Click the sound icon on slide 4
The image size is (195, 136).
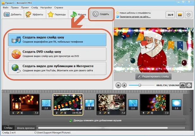coord(152,113)
